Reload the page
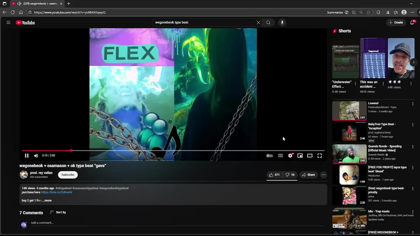 [12, 12]
